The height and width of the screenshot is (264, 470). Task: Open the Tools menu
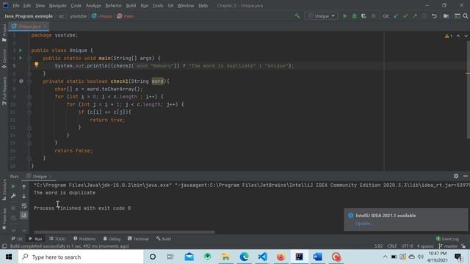tap(158, 6)
